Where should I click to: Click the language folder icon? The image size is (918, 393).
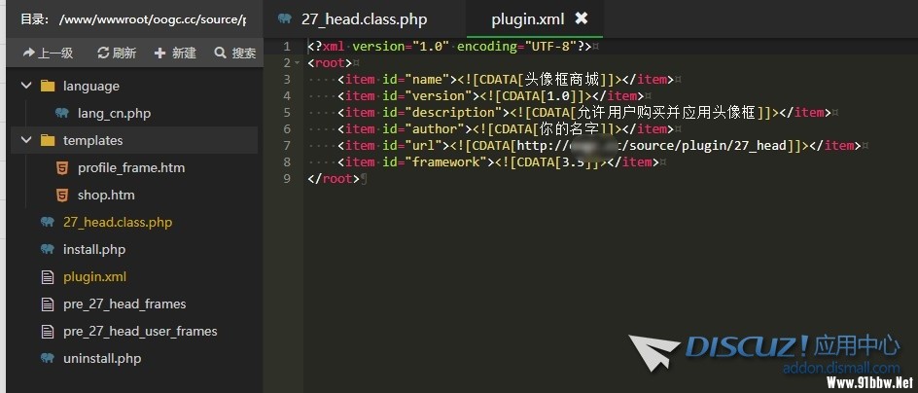click(x=48, y=86)
